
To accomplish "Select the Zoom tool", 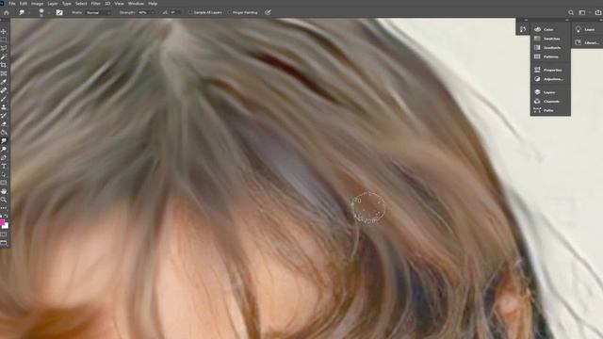I will (4, 200).
